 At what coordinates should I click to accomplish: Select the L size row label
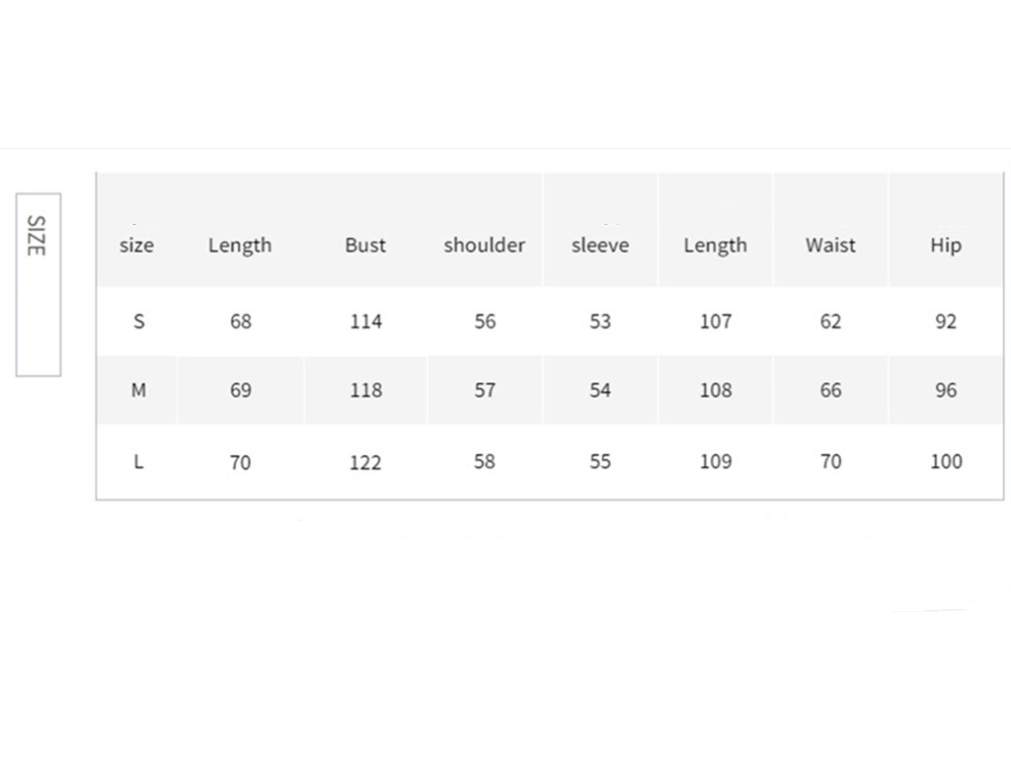coord(138,461)
